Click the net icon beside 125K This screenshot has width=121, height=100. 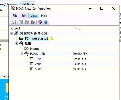point(31,59)
